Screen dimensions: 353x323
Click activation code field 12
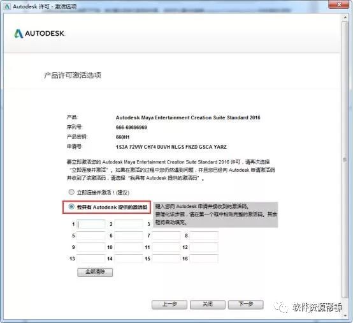[204, 247]
